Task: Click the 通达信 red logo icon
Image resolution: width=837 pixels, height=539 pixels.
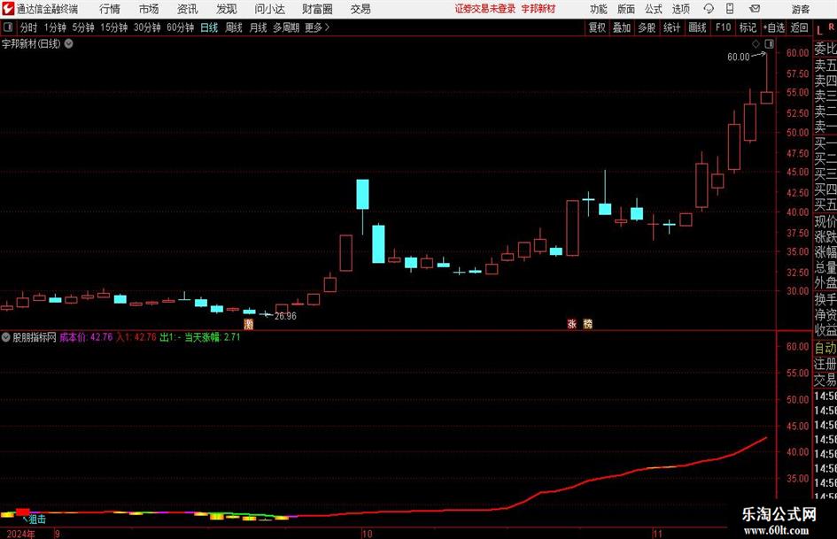Action: click(x=8, y=9)
